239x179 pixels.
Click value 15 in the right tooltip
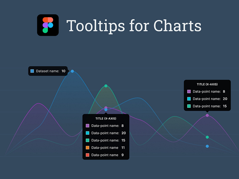point(225,106)
